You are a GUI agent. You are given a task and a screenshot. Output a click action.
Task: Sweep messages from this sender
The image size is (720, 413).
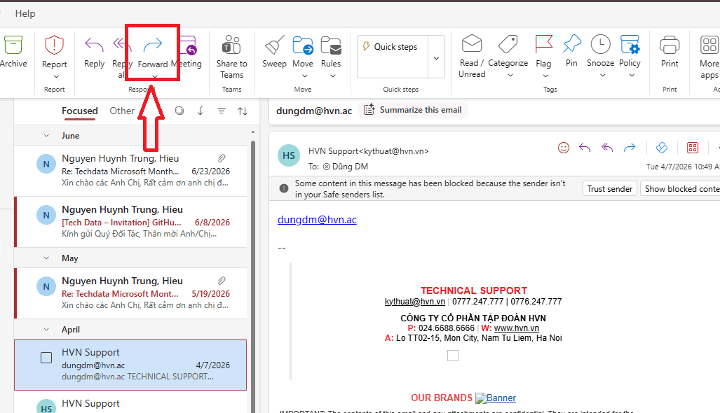click(274, 51)
